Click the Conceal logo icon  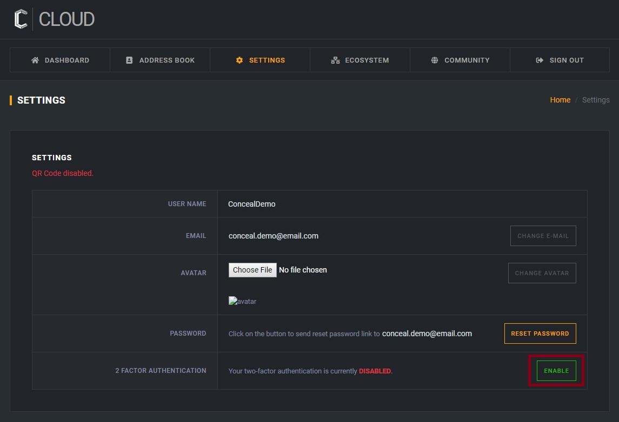coord(21,19)
